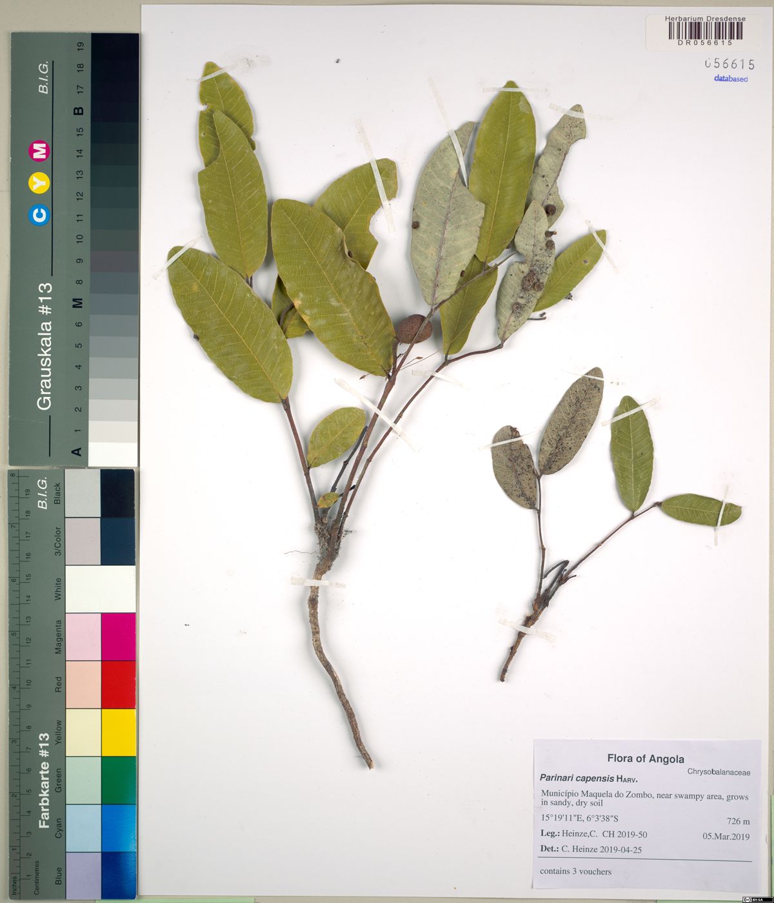
Task: Click the Herbarium Dresdense barcode
Action: [x=705, y=31]
